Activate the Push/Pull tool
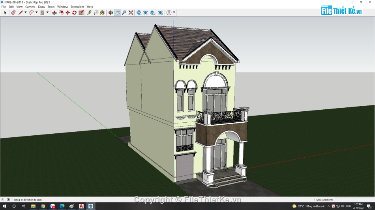 point(54,13)
